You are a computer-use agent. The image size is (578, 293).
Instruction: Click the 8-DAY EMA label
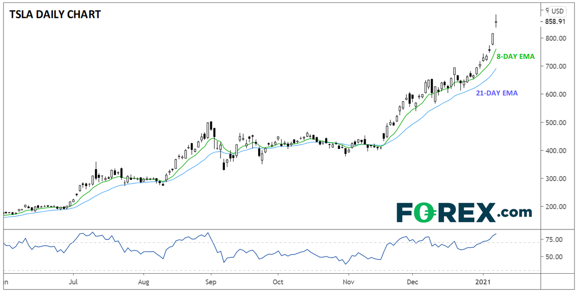[x=516, y=56]
